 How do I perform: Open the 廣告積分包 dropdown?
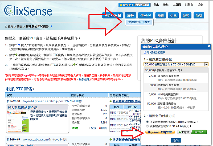click(176, 64)
